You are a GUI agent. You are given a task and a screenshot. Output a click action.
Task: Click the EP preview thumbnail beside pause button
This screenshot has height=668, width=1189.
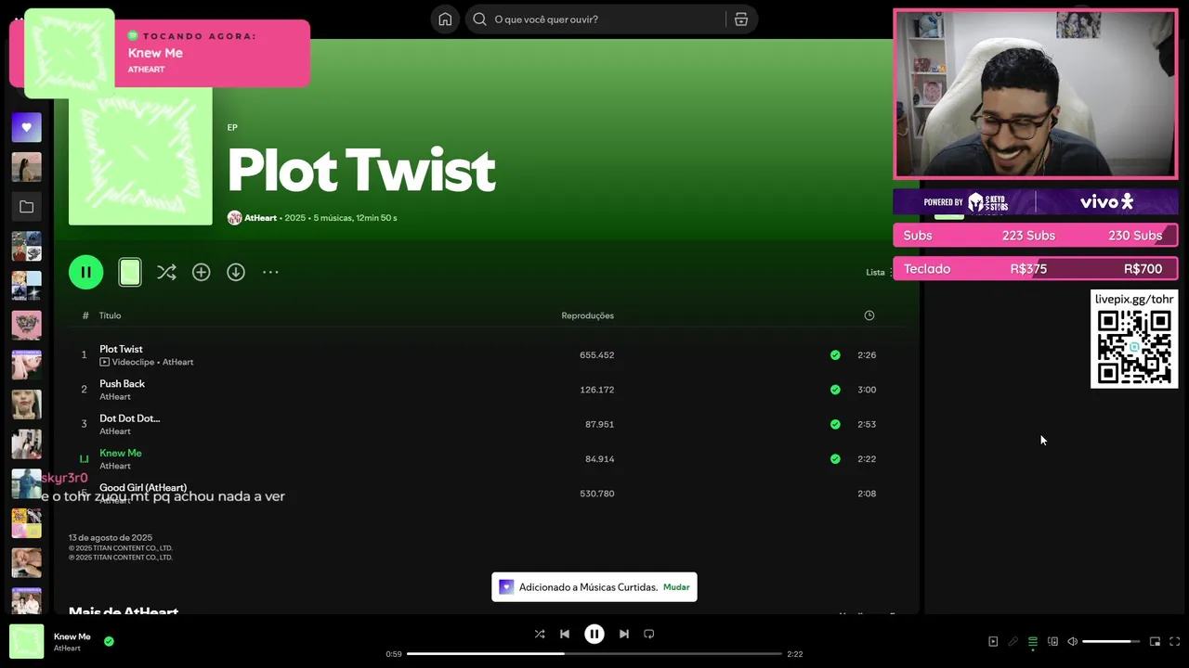[130, 272]
